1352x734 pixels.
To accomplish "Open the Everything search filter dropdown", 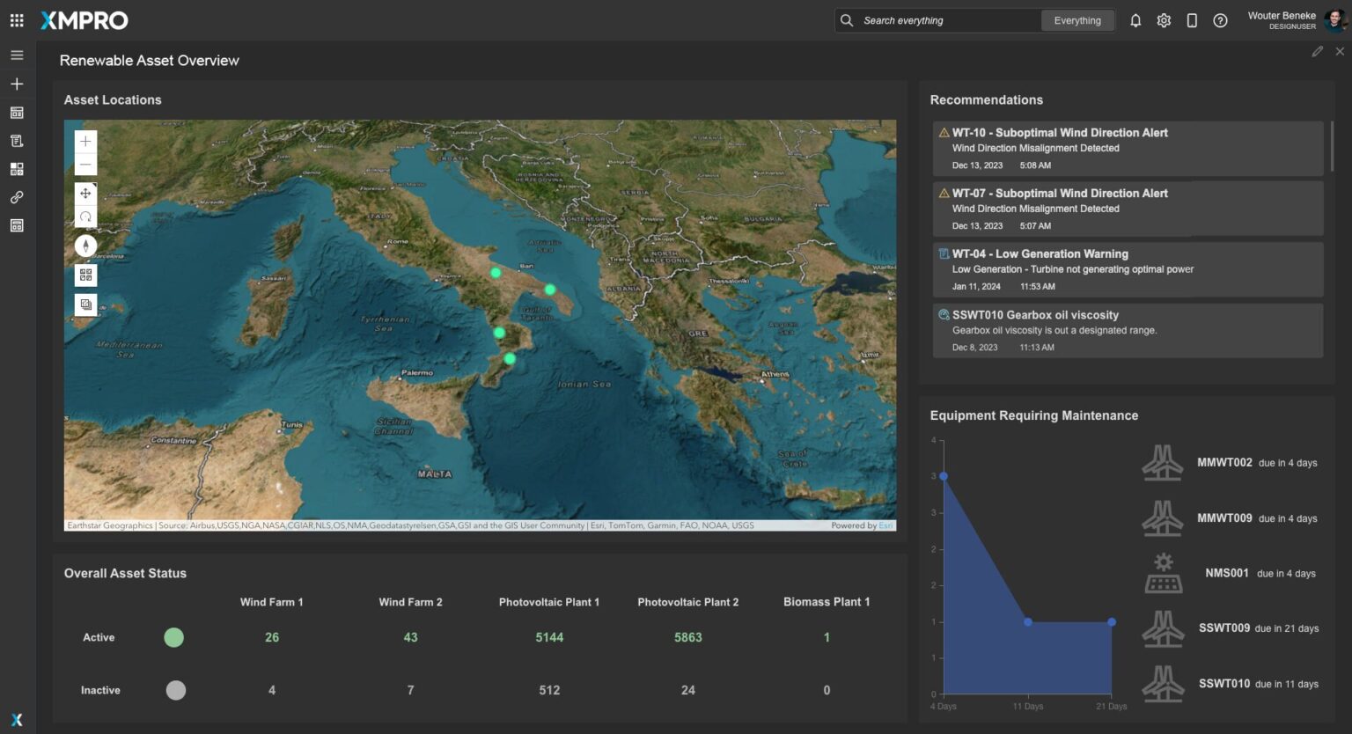I will point(1077,20).
